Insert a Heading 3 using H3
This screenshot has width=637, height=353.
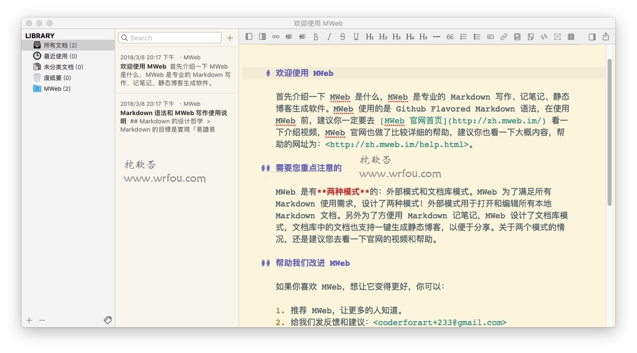pos(396,37)
